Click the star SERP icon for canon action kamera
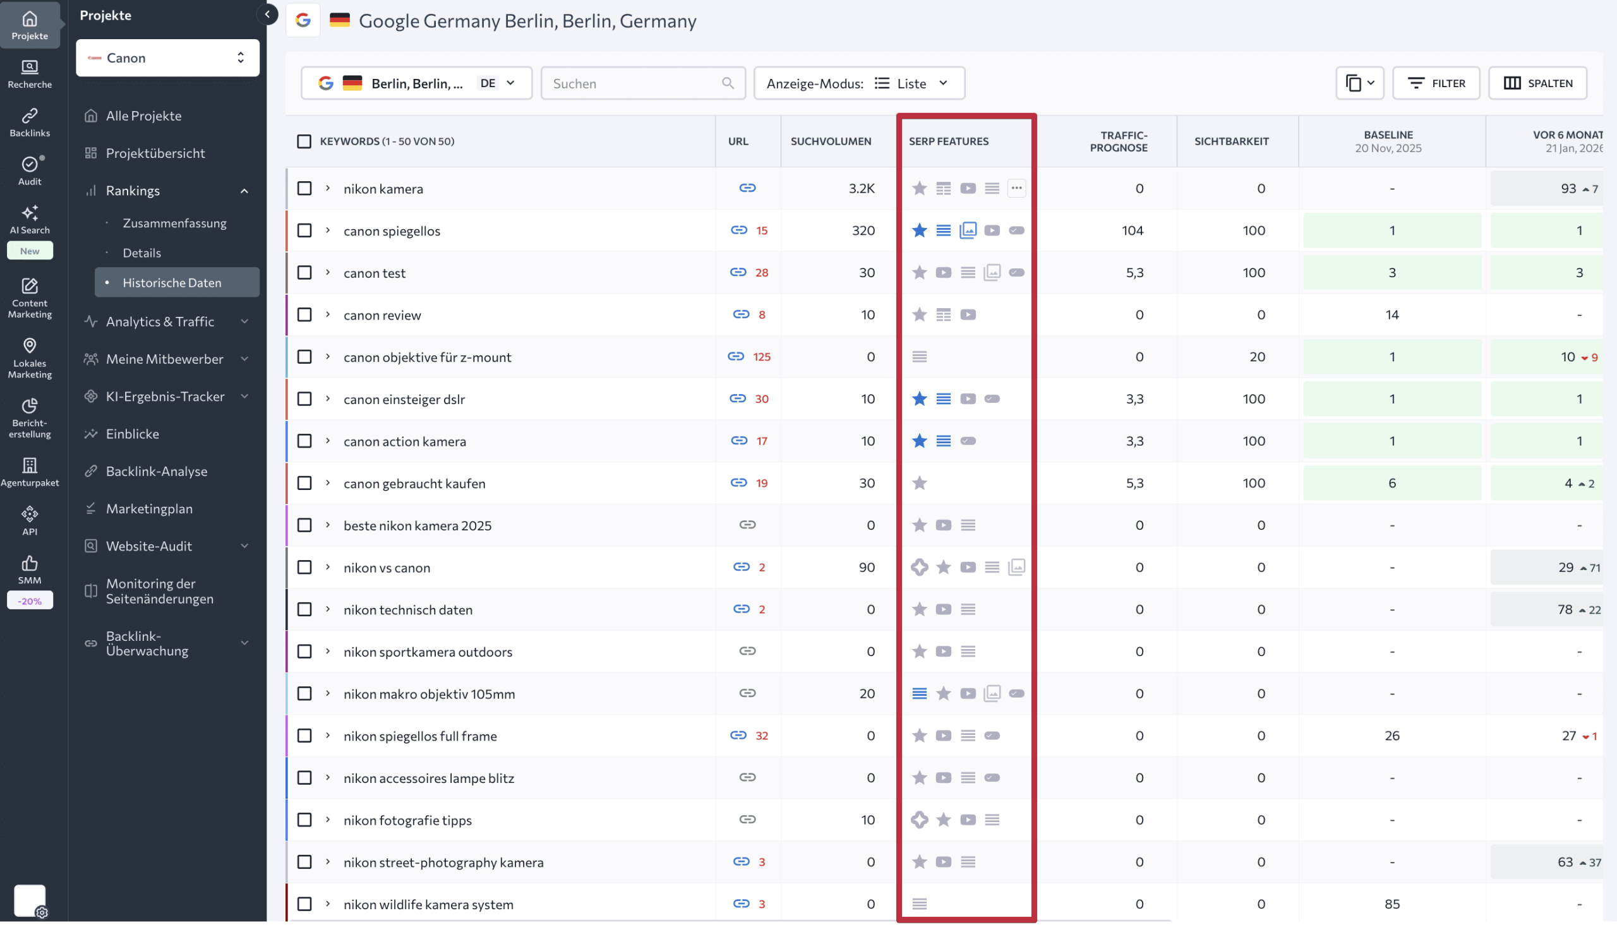The height and width of the screenshot is (925, 1617). click(919, 441)
